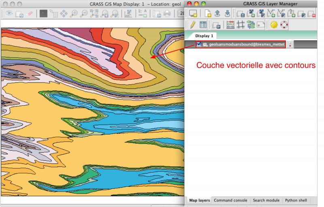Select the Display 1 tab

point(204,36)
